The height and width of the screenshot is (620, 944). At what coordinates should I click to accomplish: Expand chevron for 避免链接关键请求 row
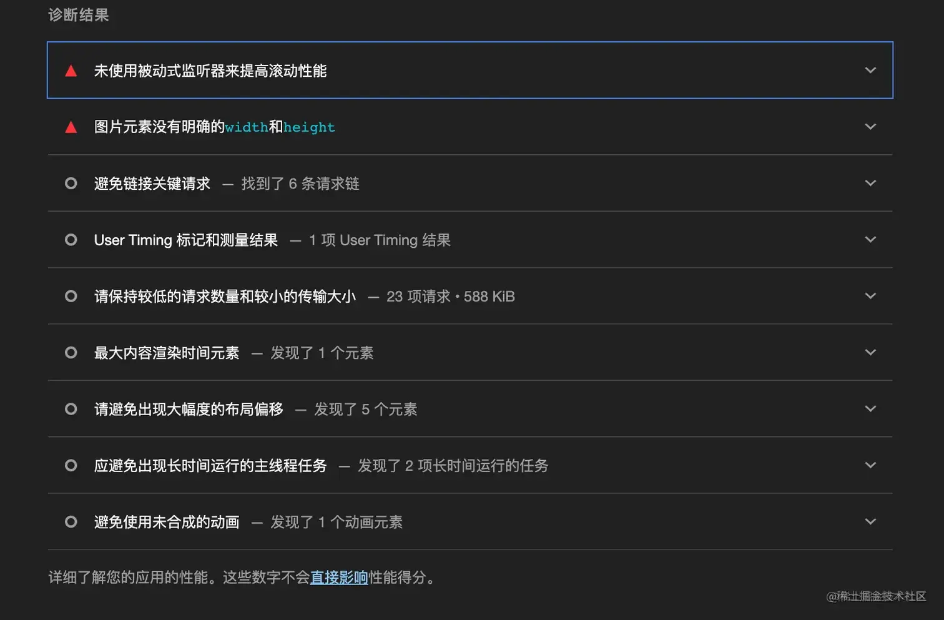pyautogui.click(x=870, y=183)
